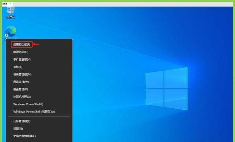Open 计算机管理(G)

(x=22, y=97)
